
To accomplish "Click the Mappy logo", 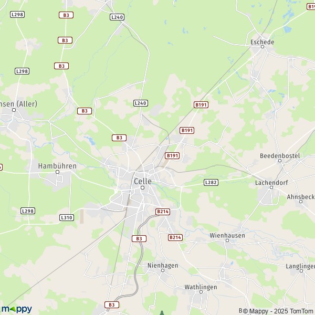I will [x=17, y=309].
